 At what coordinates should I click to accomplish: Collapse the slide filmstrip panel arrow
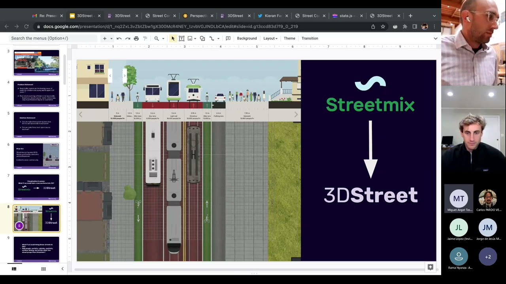(x=62, y=269)
